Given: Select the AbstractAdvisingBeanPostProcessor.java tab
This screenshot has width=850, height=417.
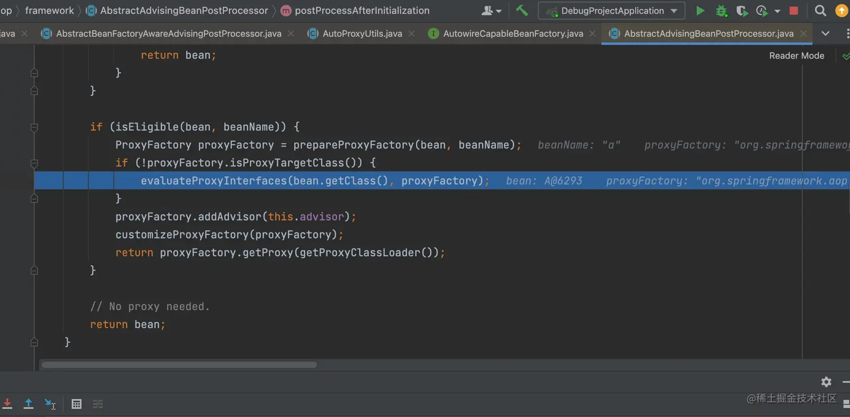Looking at the screenshot, I should pos(708,34).
